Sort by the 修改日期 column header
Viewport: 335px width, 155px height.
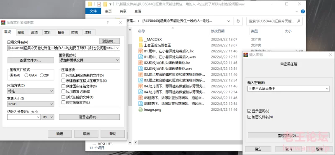coord(218,31)
